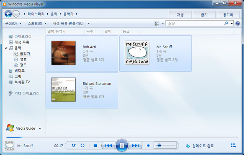
Task: Sort by the 등급 column header
Action: 130,31
